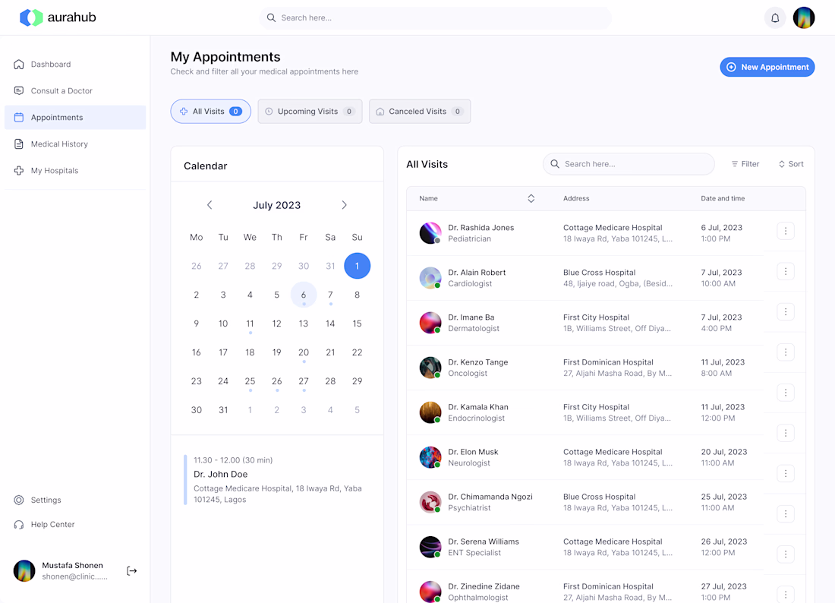The image size is (835, 603).
Task: Select July 6 on the calendar
Action: click(304, 295)
